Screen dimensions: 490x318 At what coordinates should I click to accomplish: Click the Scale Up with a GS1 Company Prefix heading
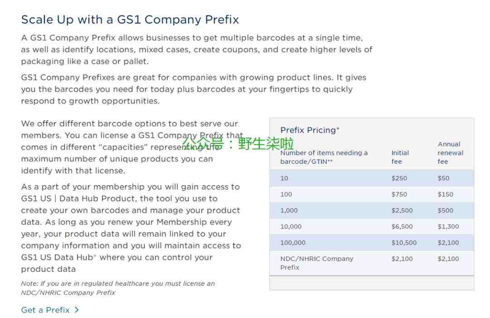point(130,20)
